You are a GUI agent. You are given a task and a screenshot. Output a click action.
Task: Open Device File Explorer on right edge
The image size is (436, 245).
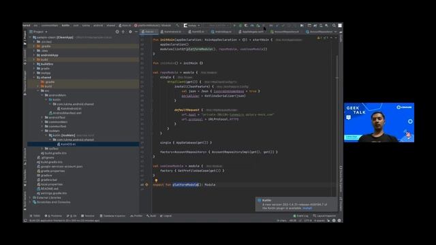(341, 179)
